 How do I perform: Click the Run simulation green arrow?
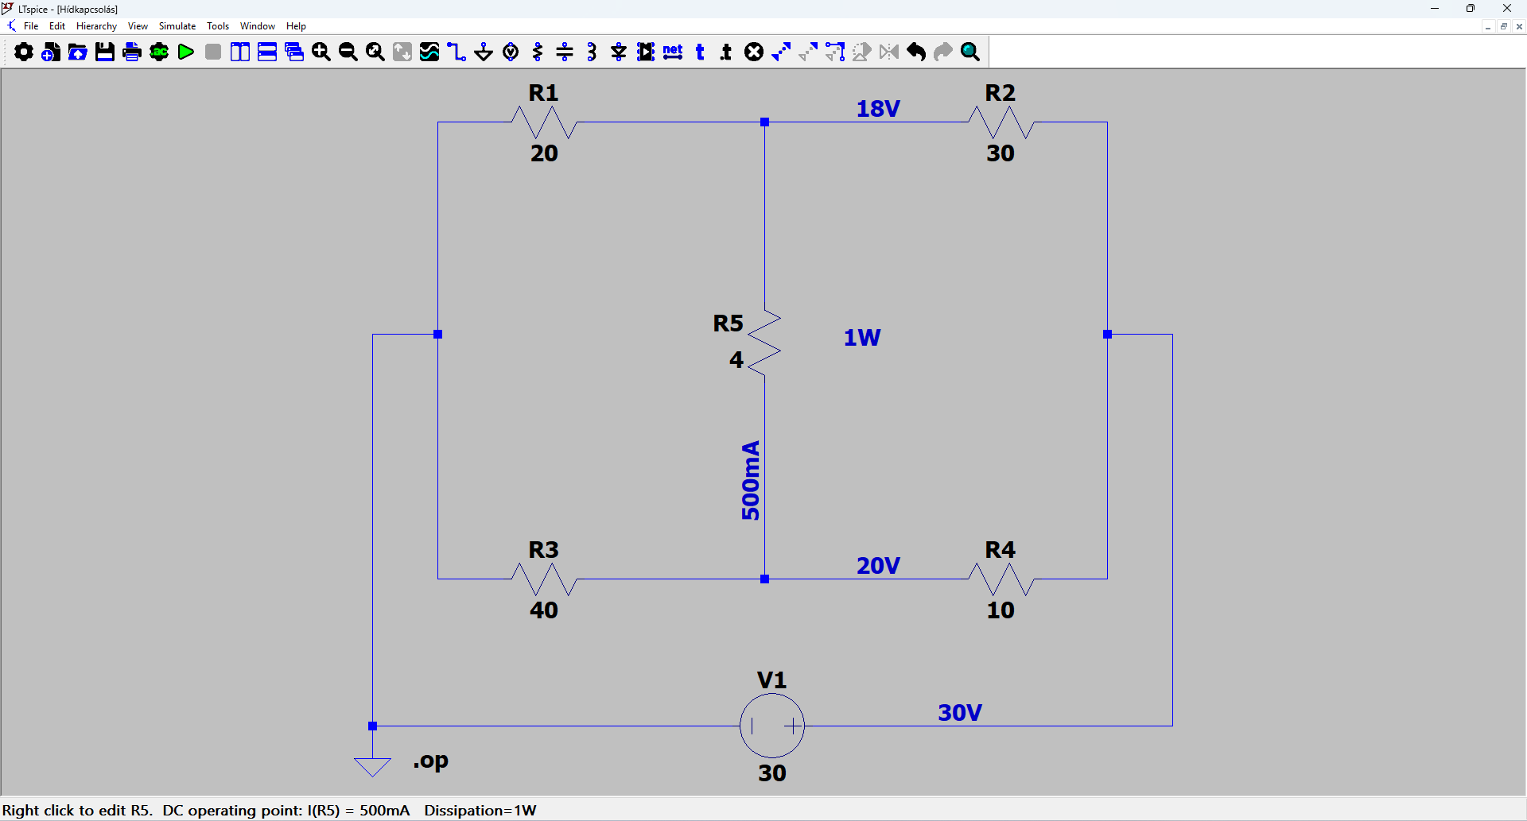point(186,52)
